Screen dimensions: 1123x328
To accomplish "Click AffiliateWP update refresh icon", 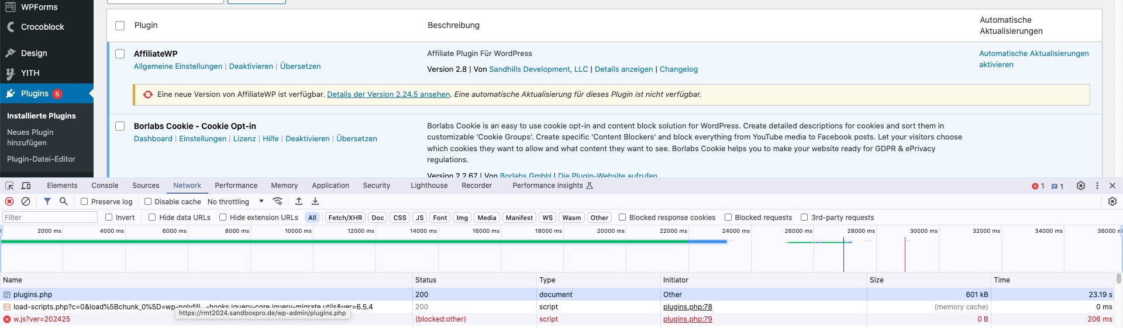I will (x=148, y=95).
